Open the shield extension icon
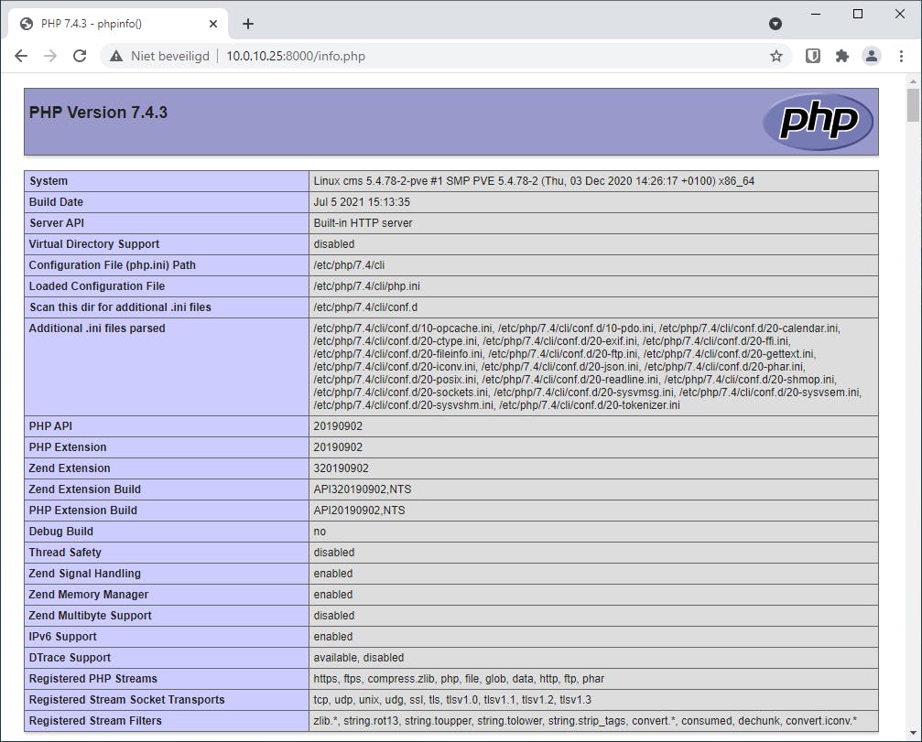Screen dimensions: 922x742 [811, 56]
